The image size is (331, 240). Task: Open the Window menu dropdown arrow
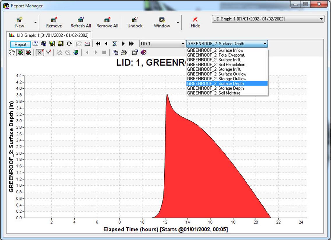point(178,22)
